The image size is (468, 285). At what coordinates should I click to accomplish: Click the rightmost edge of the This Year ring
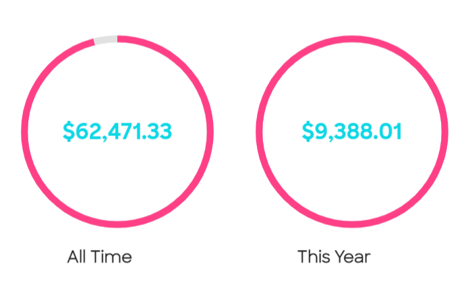(x=444, y=131)
